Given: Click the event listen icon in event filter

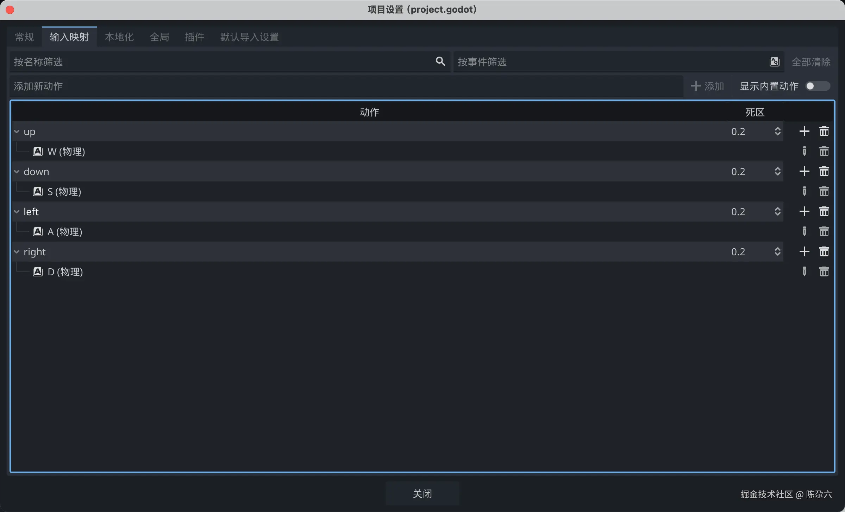Looking at the screenshot, I should point(774,62).
